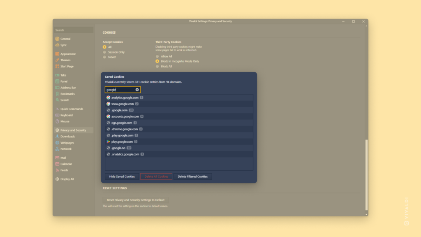Open the Bookmarks settings icon
Viewport: 421px width, 237px height.
(57, 94)
